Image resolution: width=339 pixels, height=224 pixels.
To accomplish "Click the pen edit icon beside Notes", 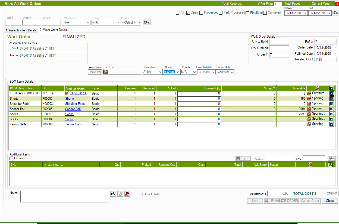I will coord(120,194).
